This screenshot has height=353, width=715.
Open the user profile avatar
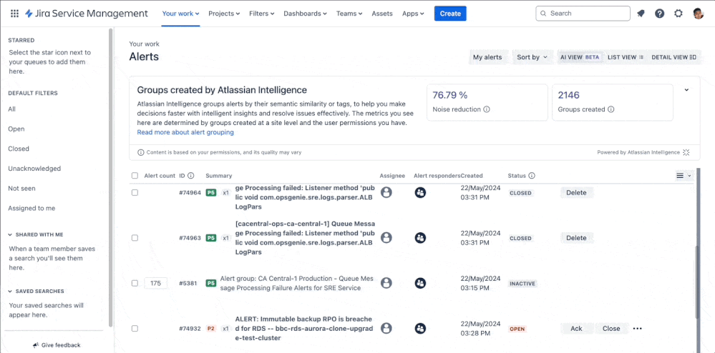698,14
